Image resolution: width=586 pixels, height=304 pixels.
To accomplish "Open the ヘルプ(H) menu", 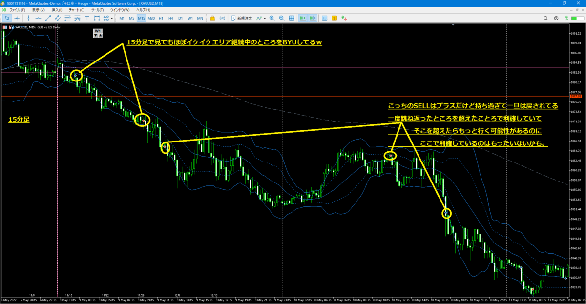I will [144, 10].
